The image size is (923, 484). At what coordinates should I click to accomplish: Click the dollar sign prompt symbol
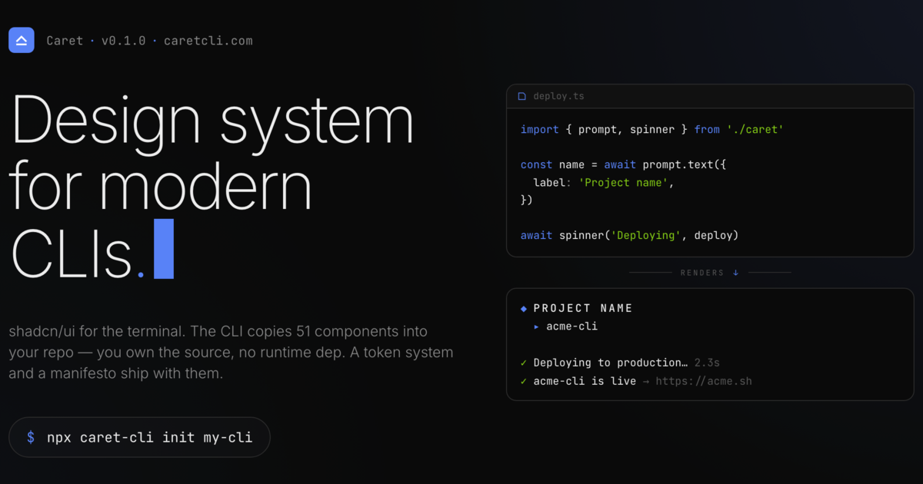(x=31, y=437)
